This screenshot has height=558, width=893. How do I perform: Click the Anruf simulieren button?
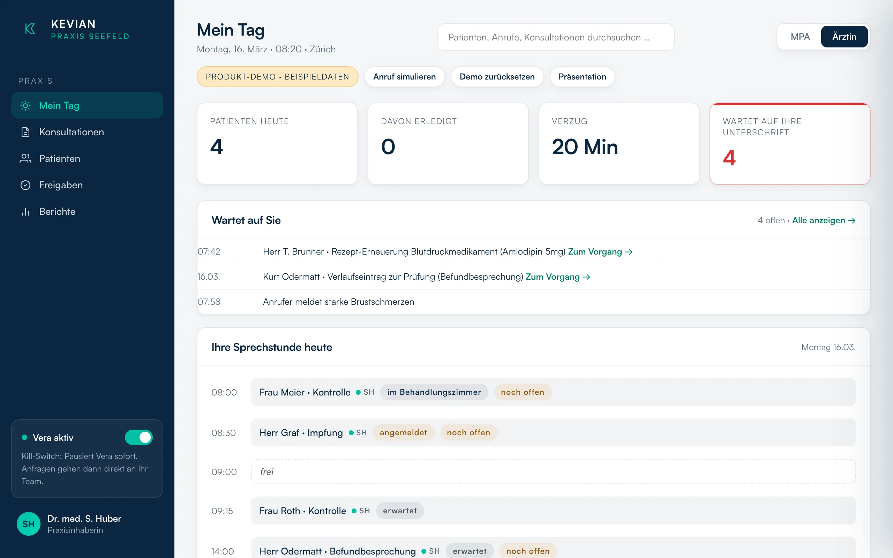[x=404, y=77]
